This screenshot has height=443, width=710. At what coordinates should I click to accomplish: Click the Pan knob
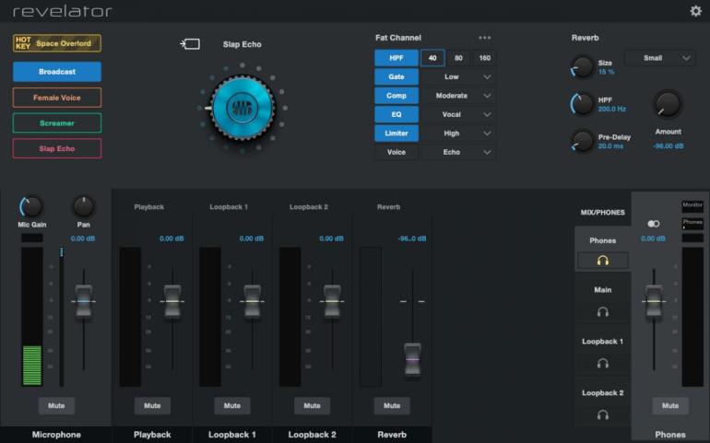click(x=83, y=207)
